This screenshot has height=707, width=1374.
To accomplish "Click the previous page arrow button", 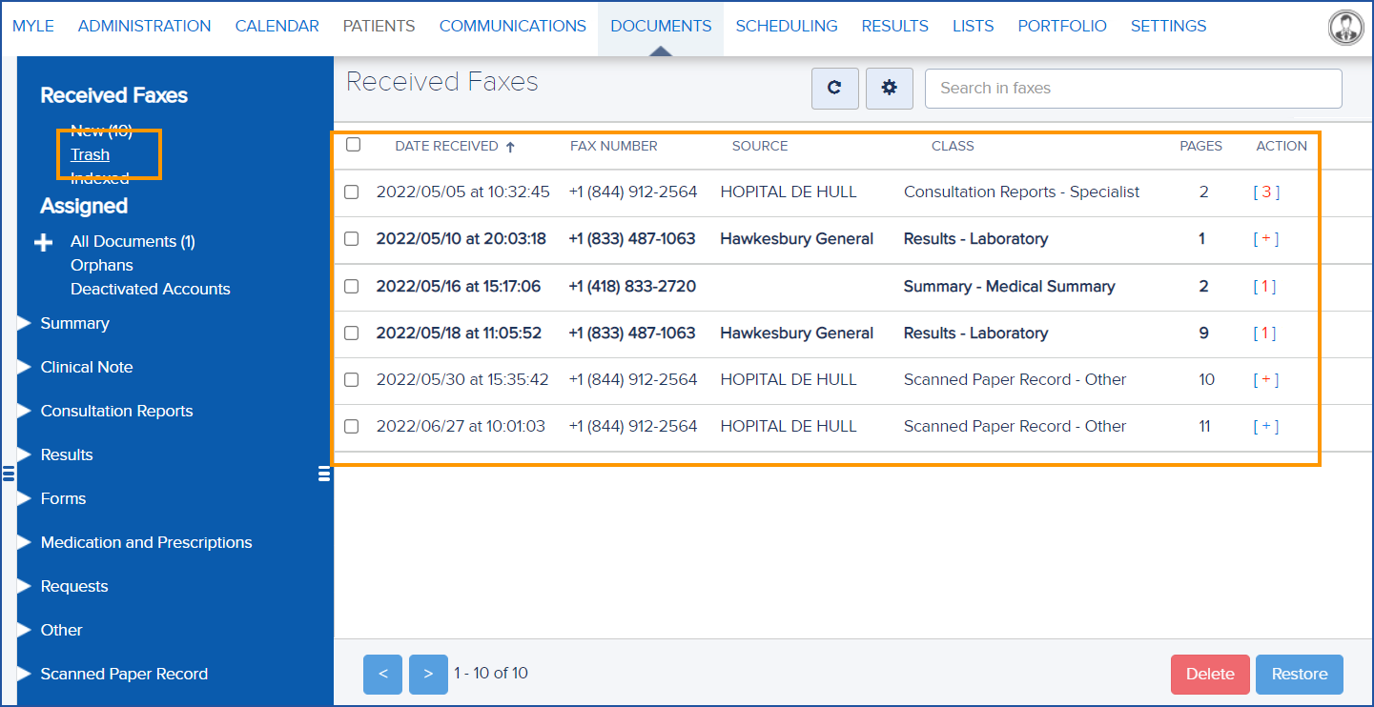I will point(382,674).
